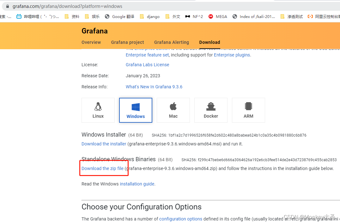
Task: Switch to the Grafana Alerting tab
Action: coord(172,42)
